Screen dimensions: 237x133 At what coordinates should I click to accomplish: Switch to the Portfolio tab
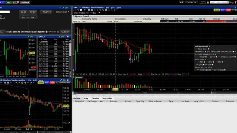pyautogui.click(x=107, y=98)
